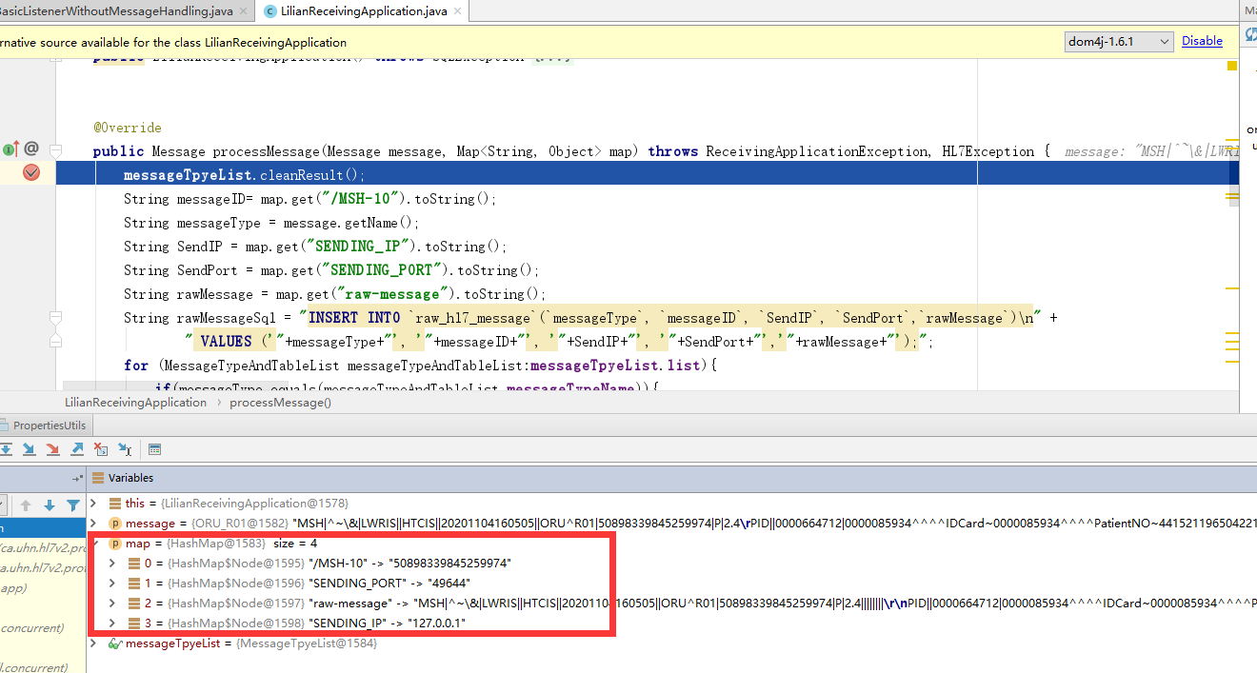
Task: Click processMessage() in the breadcrumb bar
Action: point(280,402)
